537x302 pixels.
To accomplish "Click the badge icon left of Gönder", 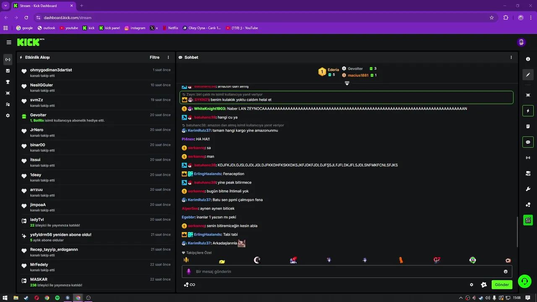I will 484,285.
